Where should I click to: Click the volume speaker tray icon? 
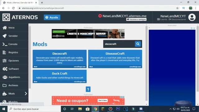178,109
